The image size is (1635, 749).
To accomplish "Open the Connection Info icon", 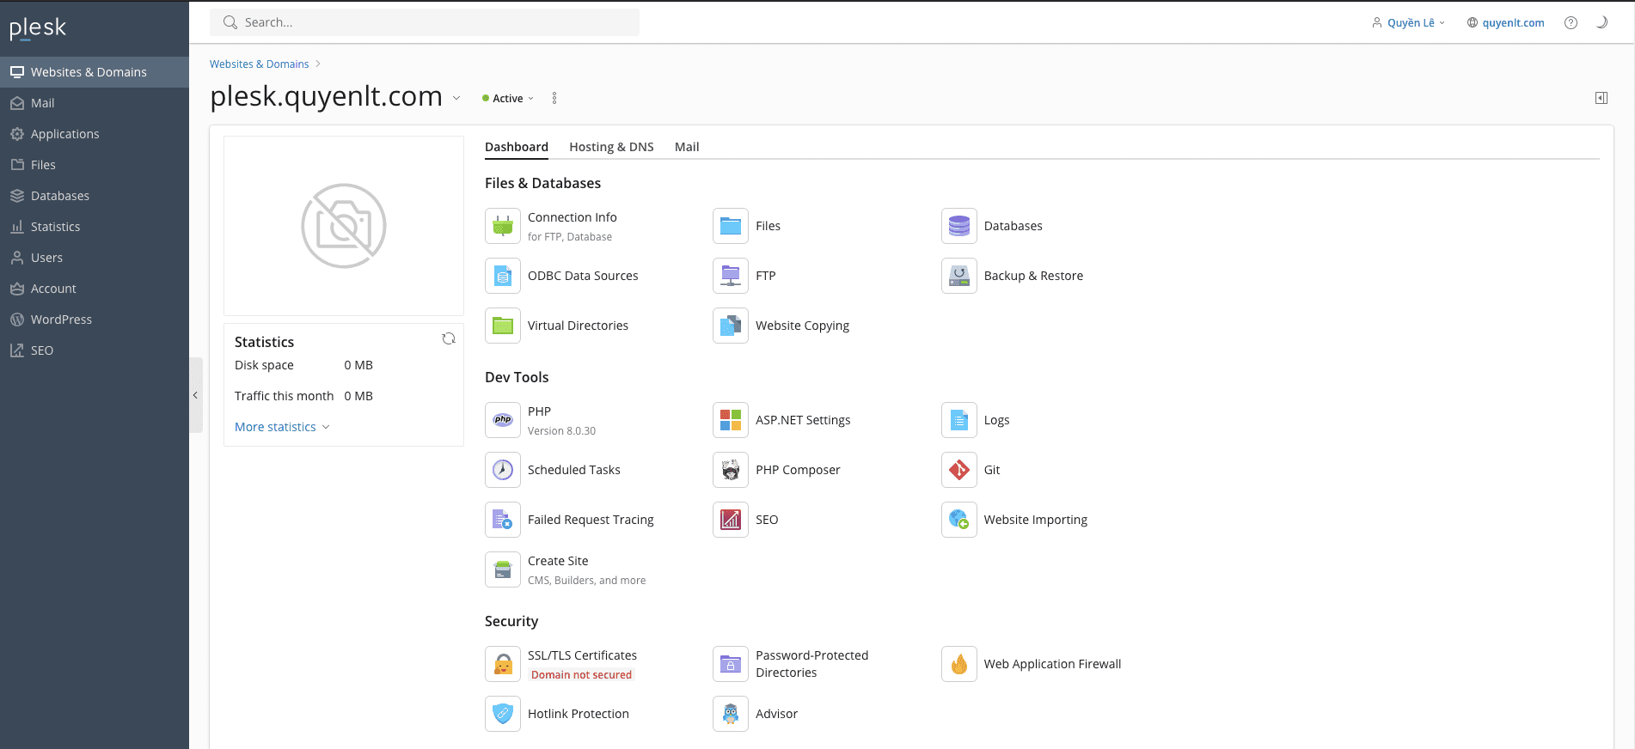I will click(x=503, y=226).
